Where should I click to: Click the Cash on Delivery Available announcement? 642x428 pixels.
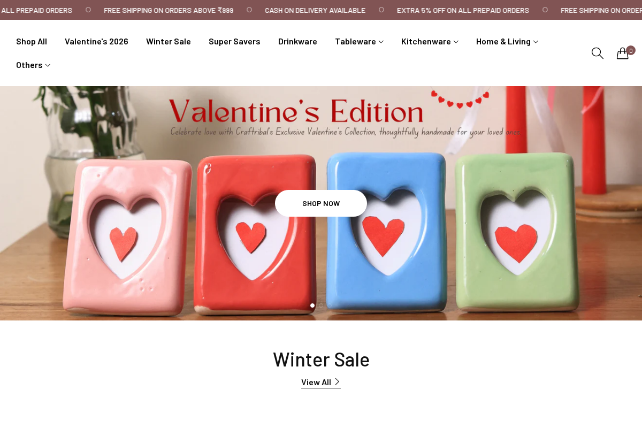[x=315, y=10]
